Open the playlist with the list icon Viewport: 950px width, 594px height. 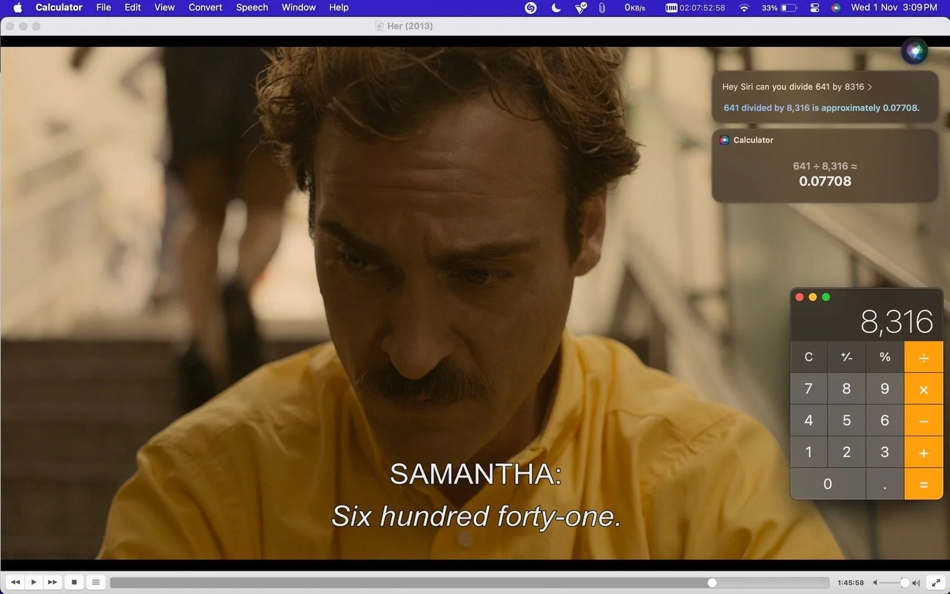pos(96,582)
